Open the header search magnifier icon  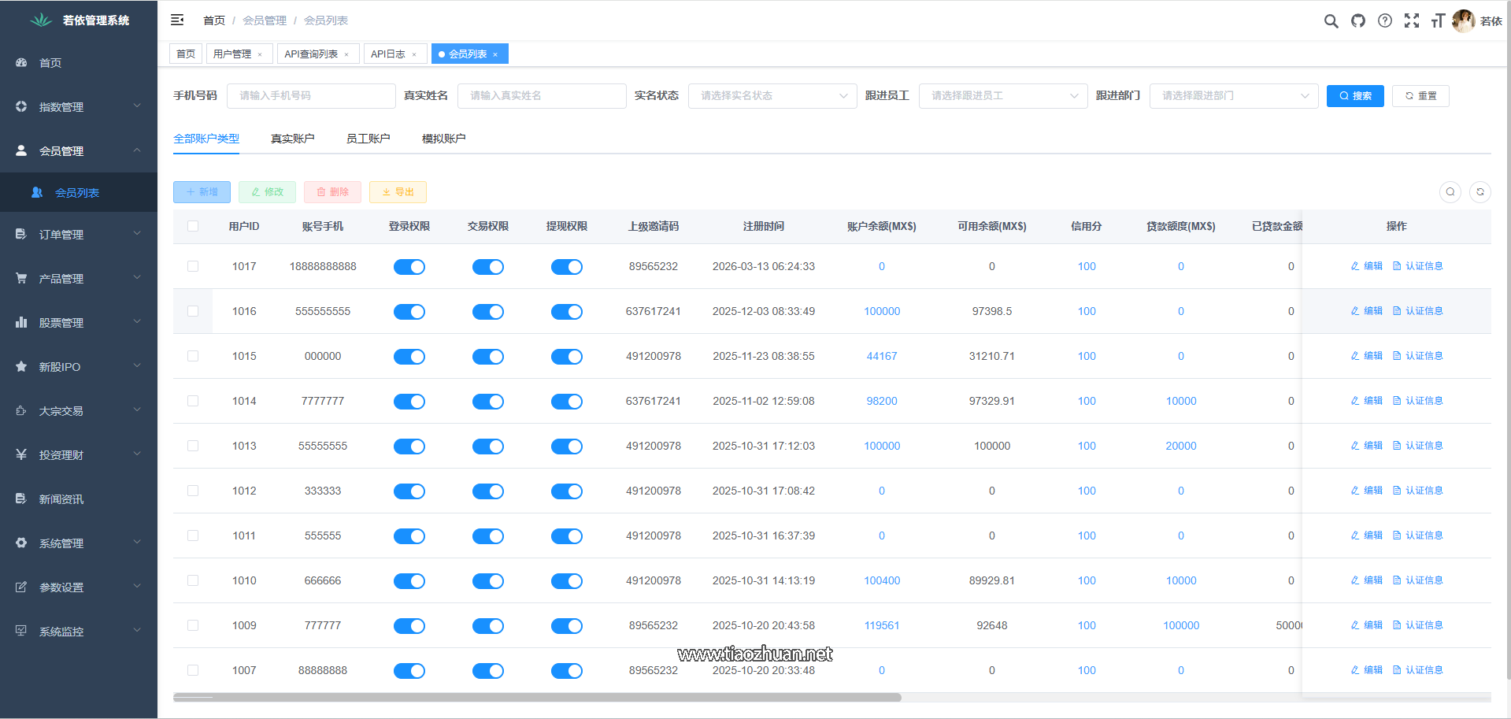click(x=1331, y=21)
